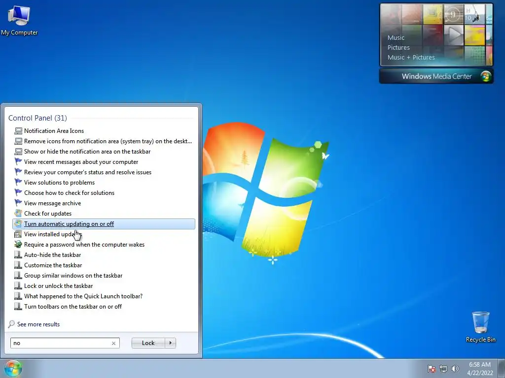Click flag icon beside View solutions to problems

(x=18, y=182)
